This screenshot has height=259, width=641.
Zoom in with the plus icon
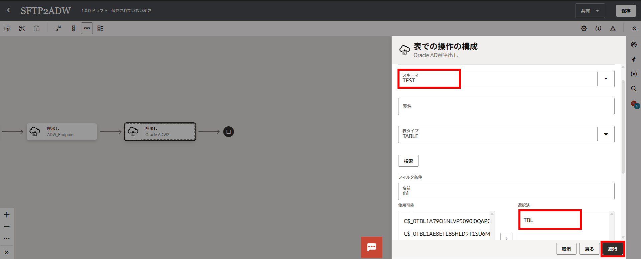[x=7, y=215]
